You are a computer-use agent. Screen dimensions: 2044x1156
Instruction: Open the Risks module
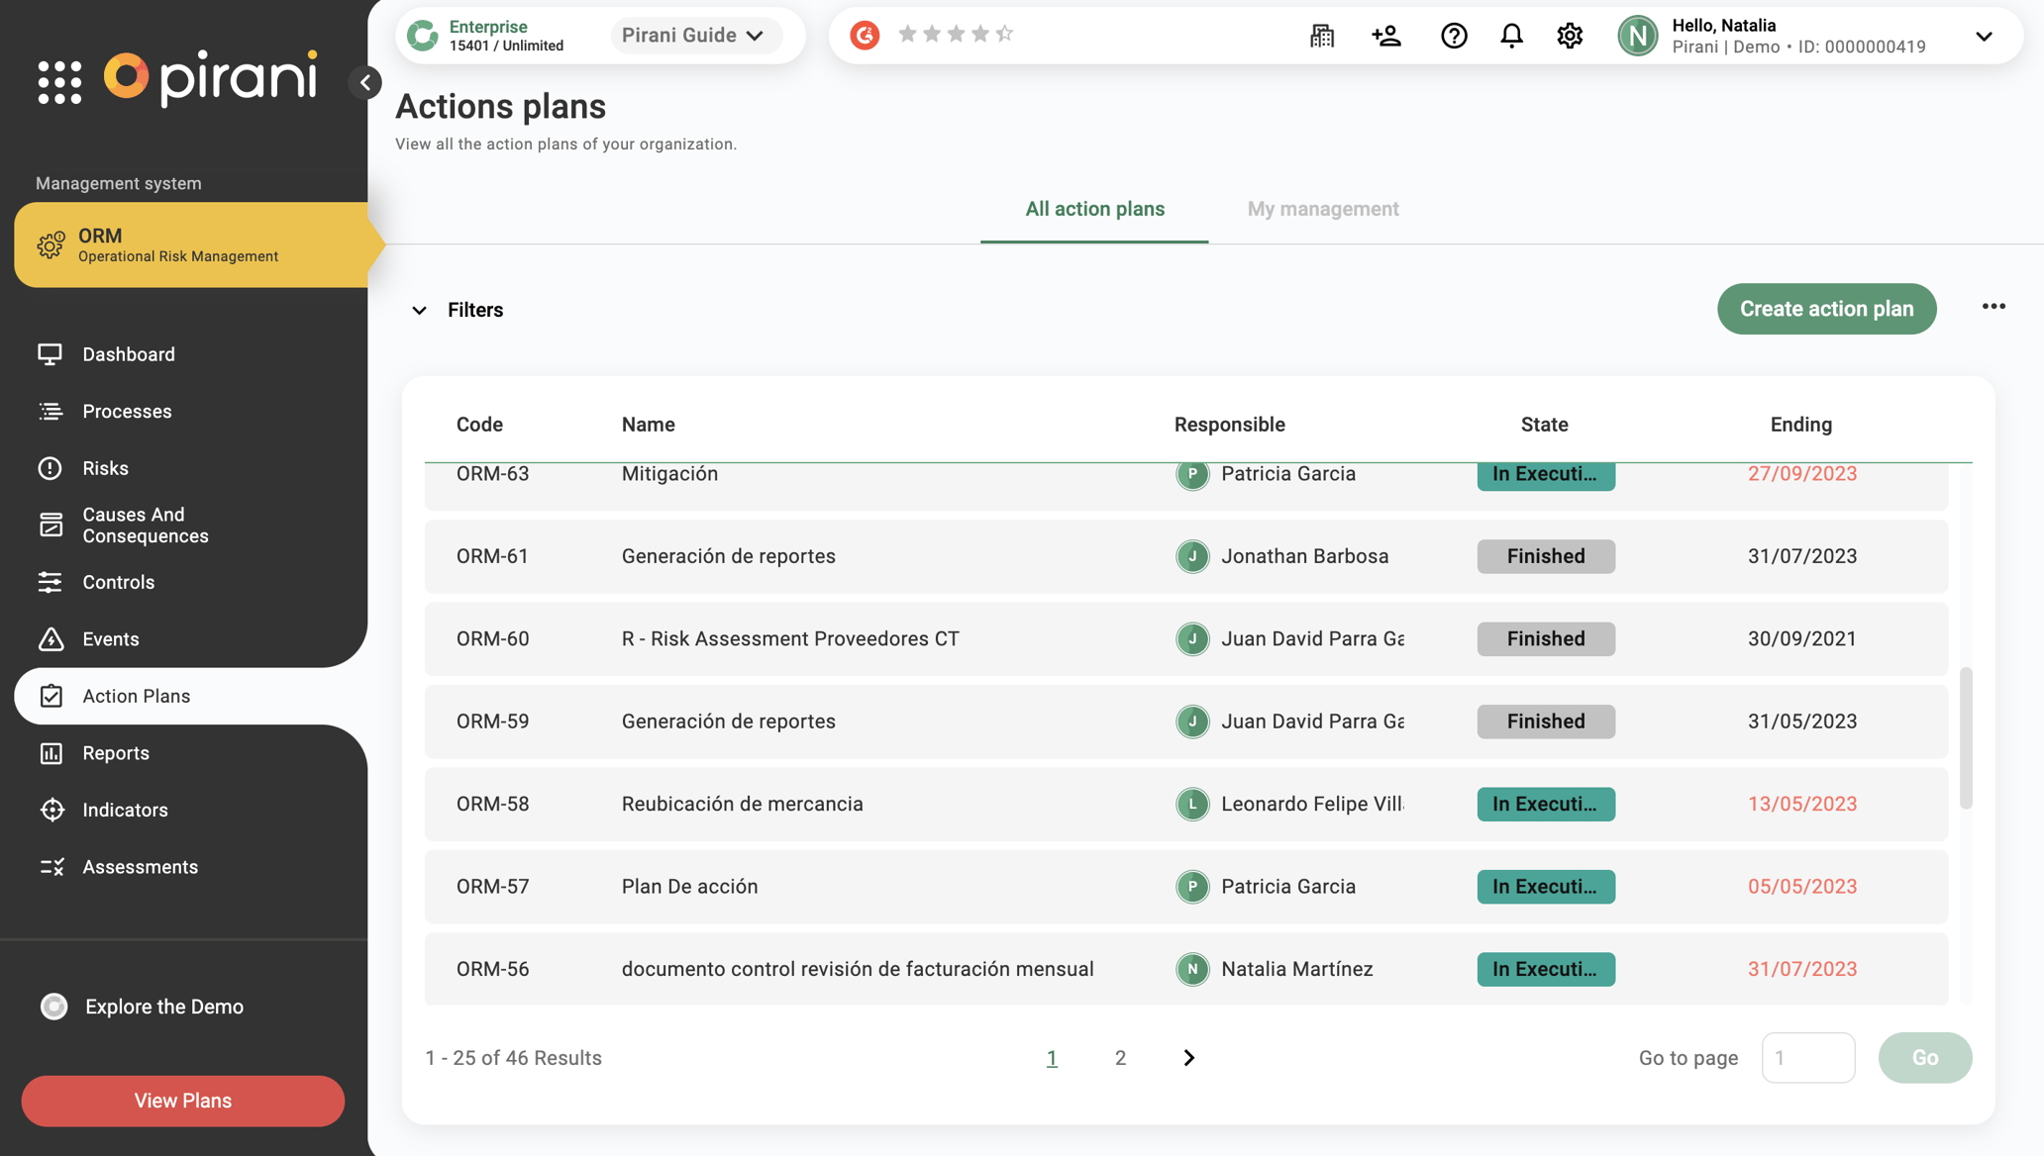(x=105, y=467)
